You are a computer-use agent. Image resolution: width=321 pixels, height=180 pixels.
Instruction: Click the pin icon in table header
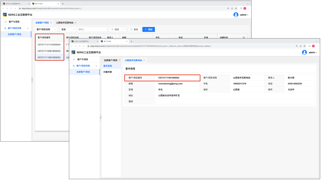pyautogui.click(x=244, y=37)
